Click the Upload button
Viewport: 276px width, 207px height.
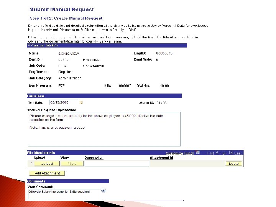point(47,164)
